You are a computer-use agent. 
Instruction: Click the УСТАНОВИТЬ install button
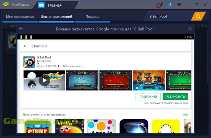pos(175,97)
